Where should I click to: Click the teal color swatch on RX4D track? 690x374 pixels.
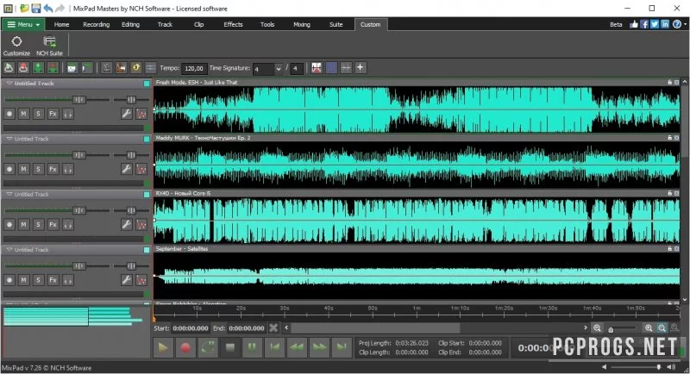pyautogui.click(x=147, y=194)
